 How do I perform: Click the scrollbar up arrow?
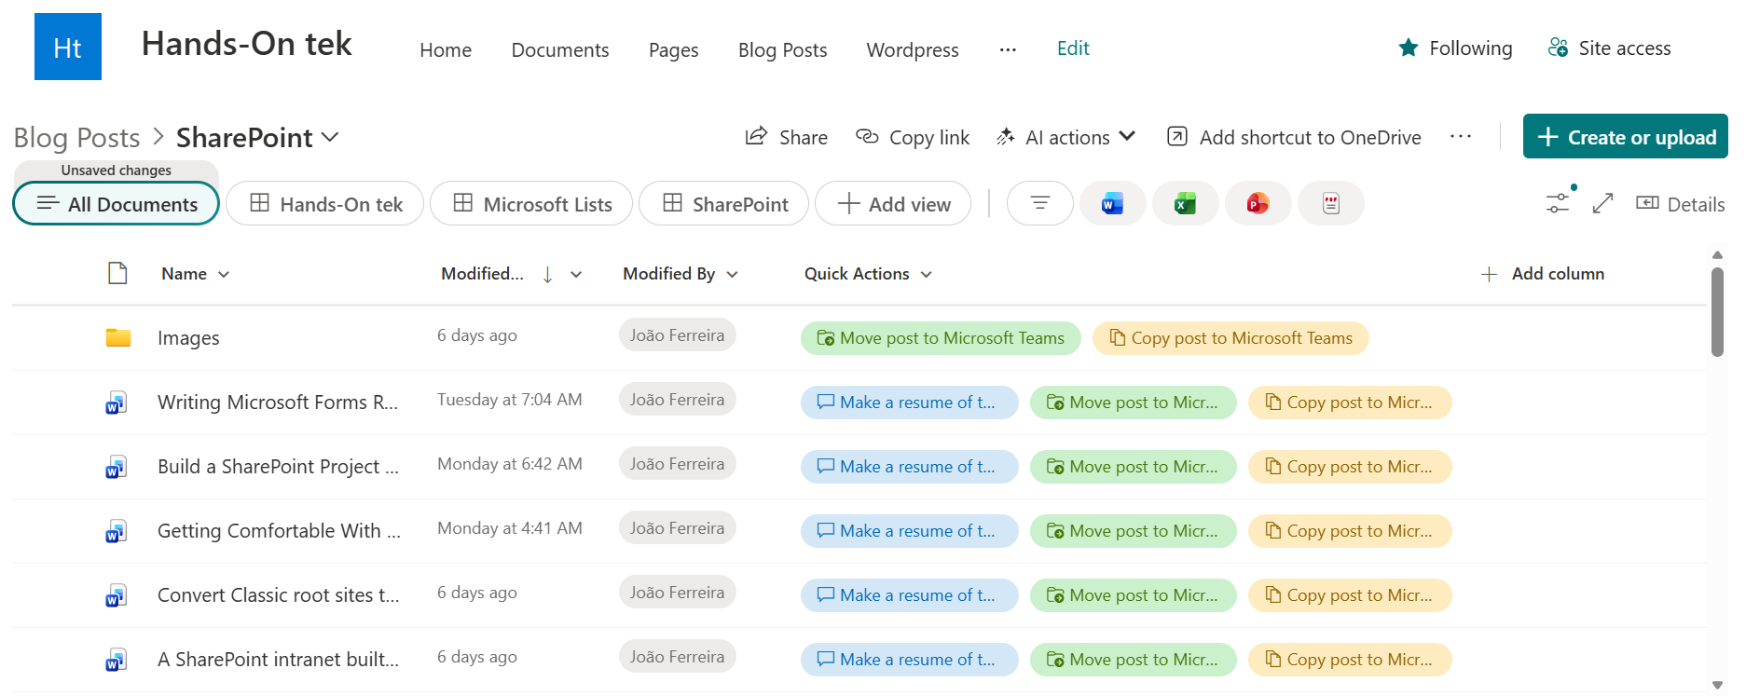[1717, 255]
